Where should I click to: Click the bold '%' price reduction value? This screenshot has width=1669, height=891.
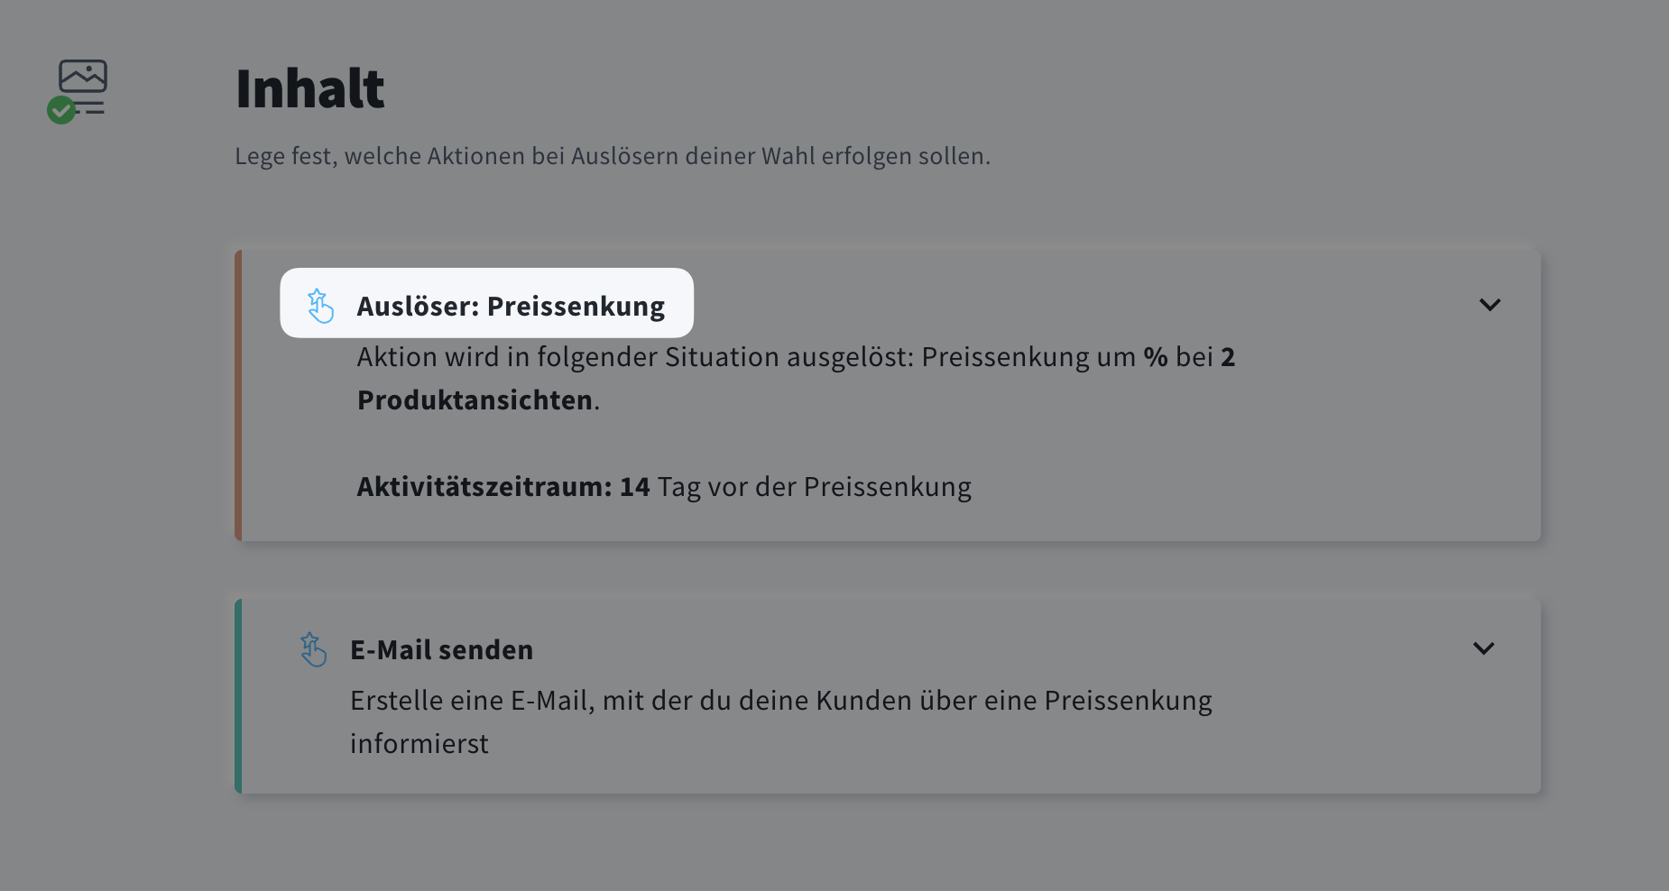[1156, 357]
